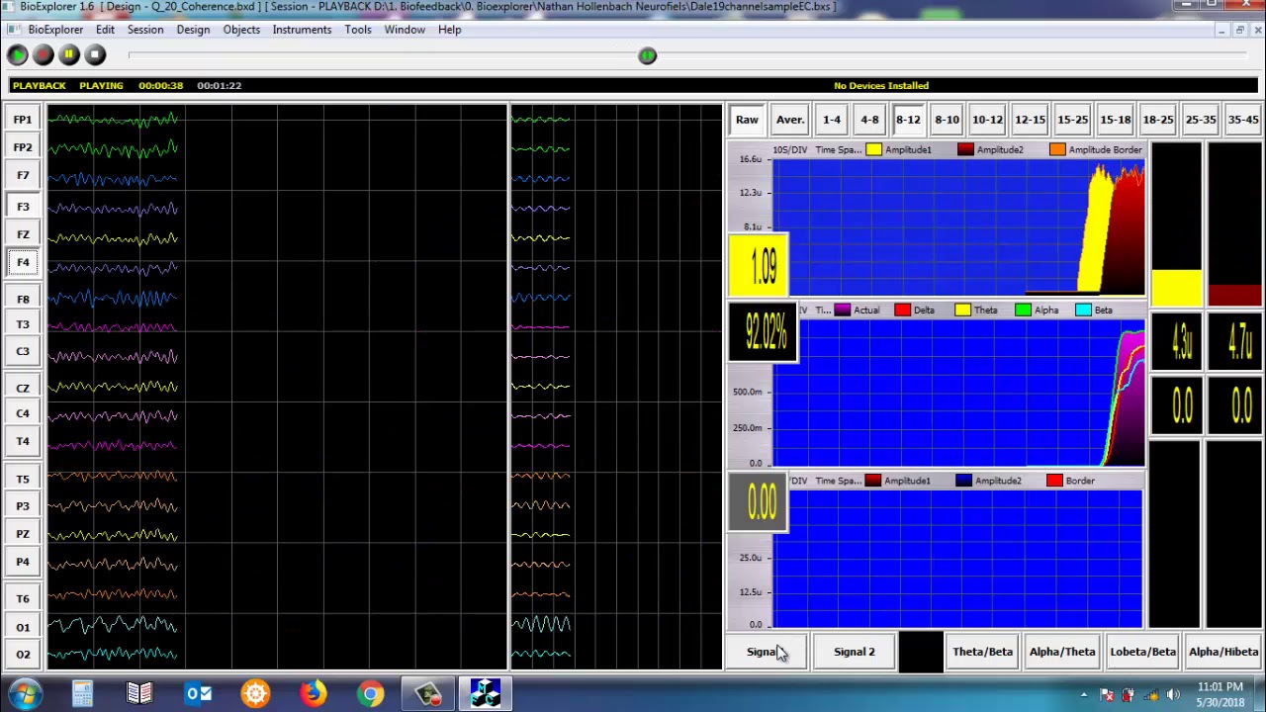This screenshot has height=712, width=1266.
Task: Toggle the F7 channel button
Action: pos(23,175)
